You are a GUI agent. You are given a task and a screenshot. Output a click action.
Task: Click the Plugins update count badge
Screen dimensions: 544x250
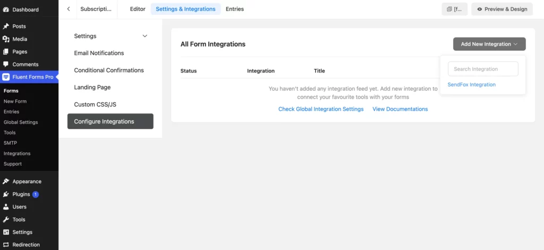36,194
